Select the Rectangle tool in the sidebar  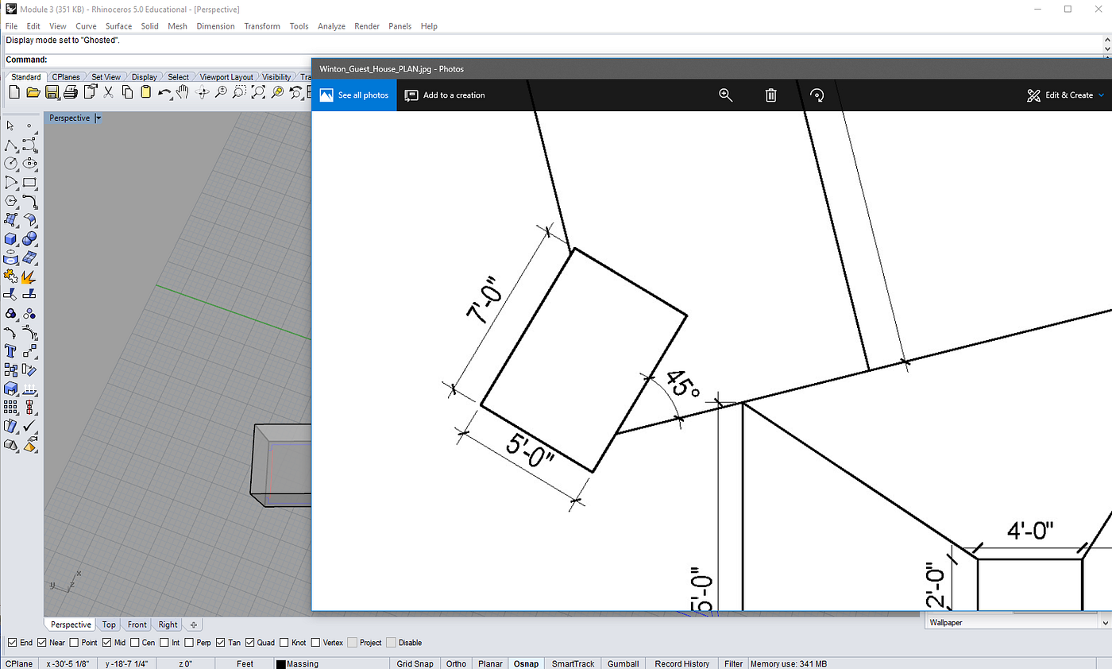(30, 182)
